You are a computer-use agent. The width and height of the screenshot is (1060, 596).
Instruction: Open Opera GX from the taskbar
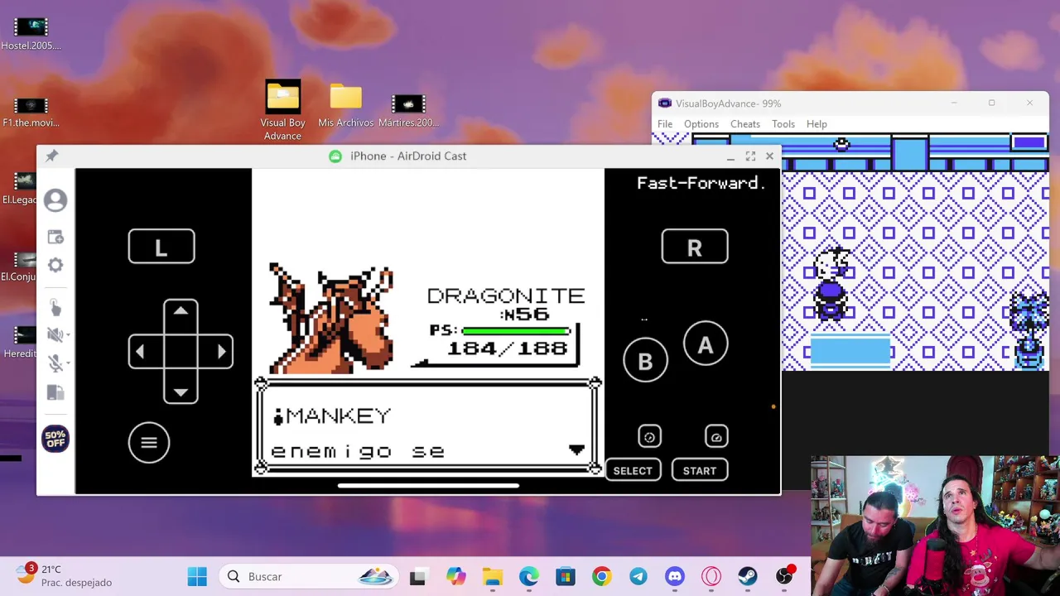[711, 576]
